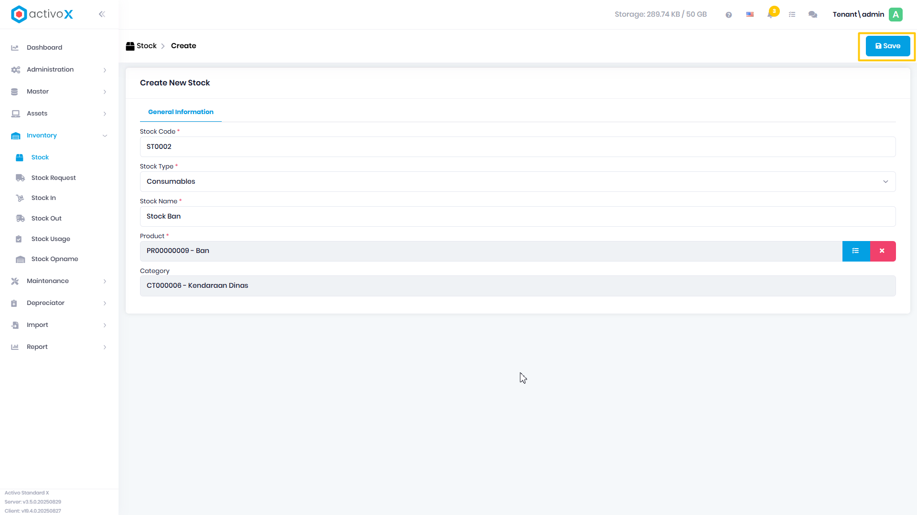Viewport: 917px width, 515px height.
Task: Click the Product field PR00000009 - Ban
Action: coord(491,251)
